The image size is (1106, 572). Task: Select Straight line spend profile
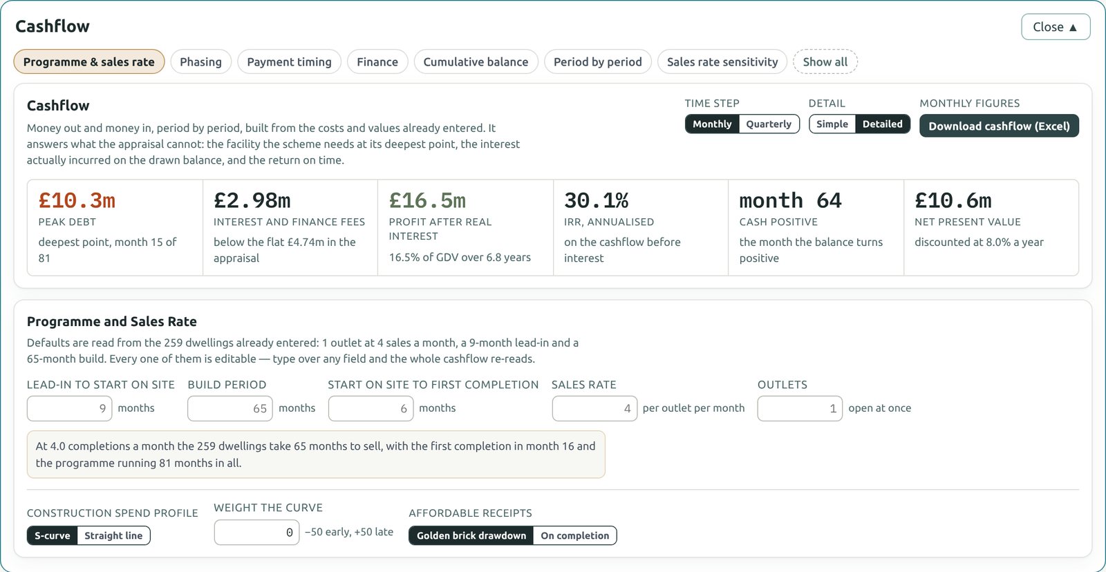click(x=113, y=535)
